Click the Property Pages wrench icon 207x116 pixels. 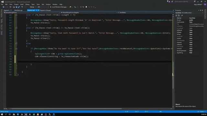(x=182, y=15)
